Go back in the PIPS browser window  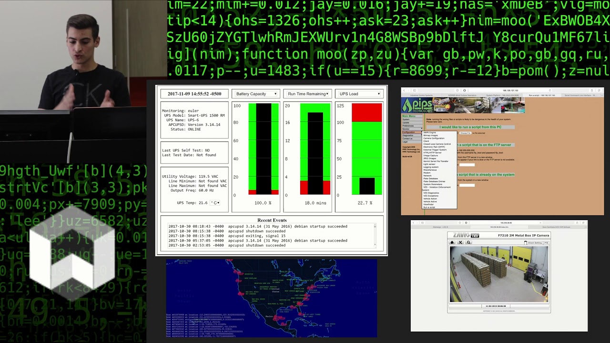(404, 90)
